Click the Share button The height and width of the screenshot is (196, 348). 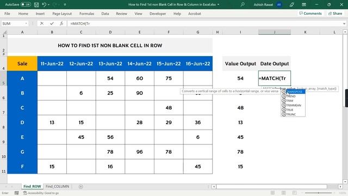[x=335, y=13]
